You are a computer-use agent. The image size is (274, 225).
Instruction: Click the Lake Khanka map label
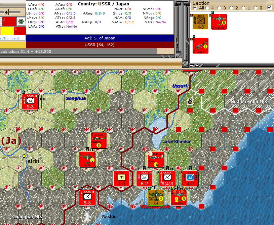(x=176, y=141)
